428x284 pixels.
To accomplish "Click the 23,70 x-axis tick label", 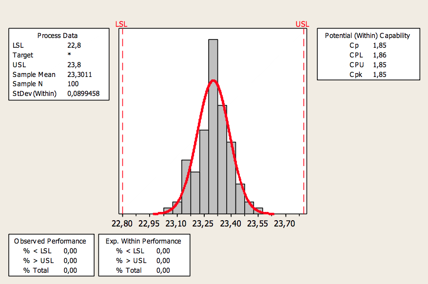I will 284,224.
